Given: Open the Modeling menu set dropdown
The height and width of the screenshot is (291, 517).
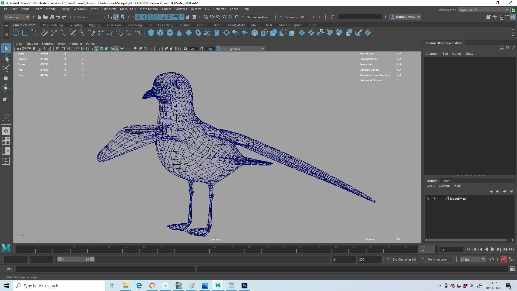Looking at the screenshot, I should click(x=16, y=17).
